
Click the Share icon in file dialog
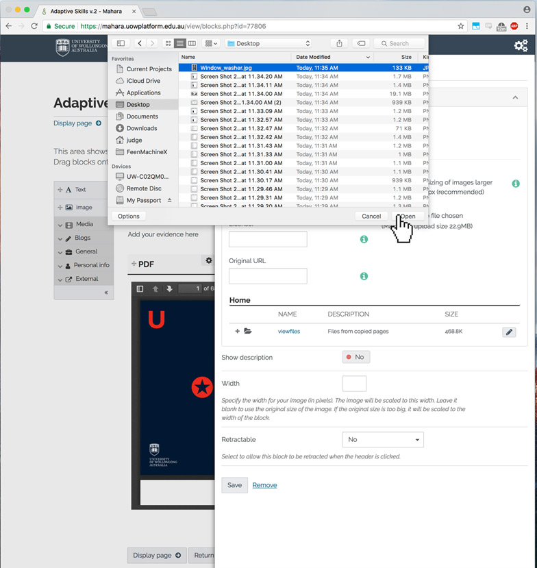[x=339, y=43]
